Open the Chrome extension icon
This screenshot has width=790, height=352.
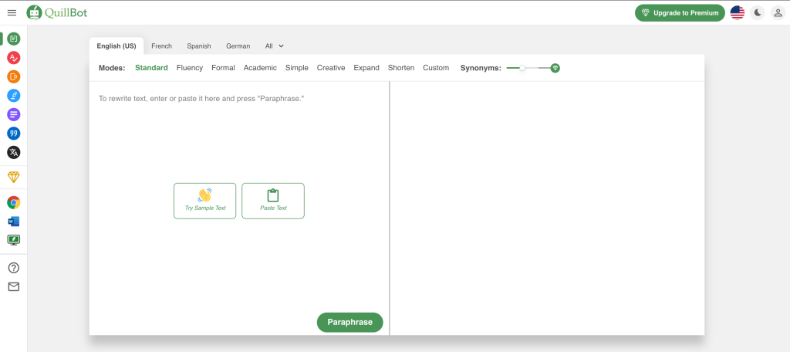point(14,203)
